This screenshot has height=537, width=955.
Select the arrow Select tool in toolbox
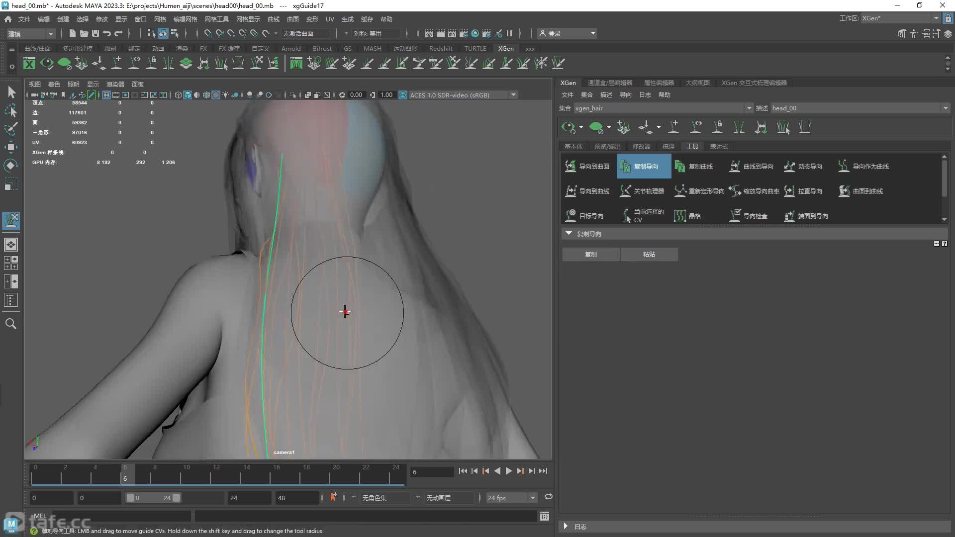(x=11, y=92)
